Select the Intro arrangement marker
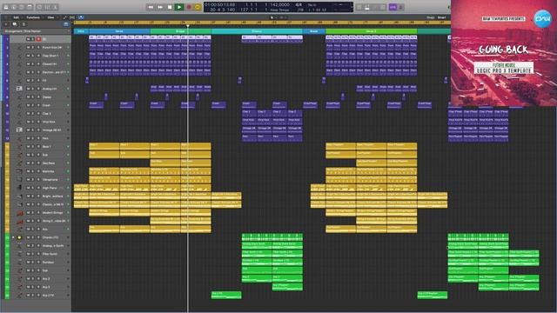The width and height of the screenshot is (557, 313). 81,31
